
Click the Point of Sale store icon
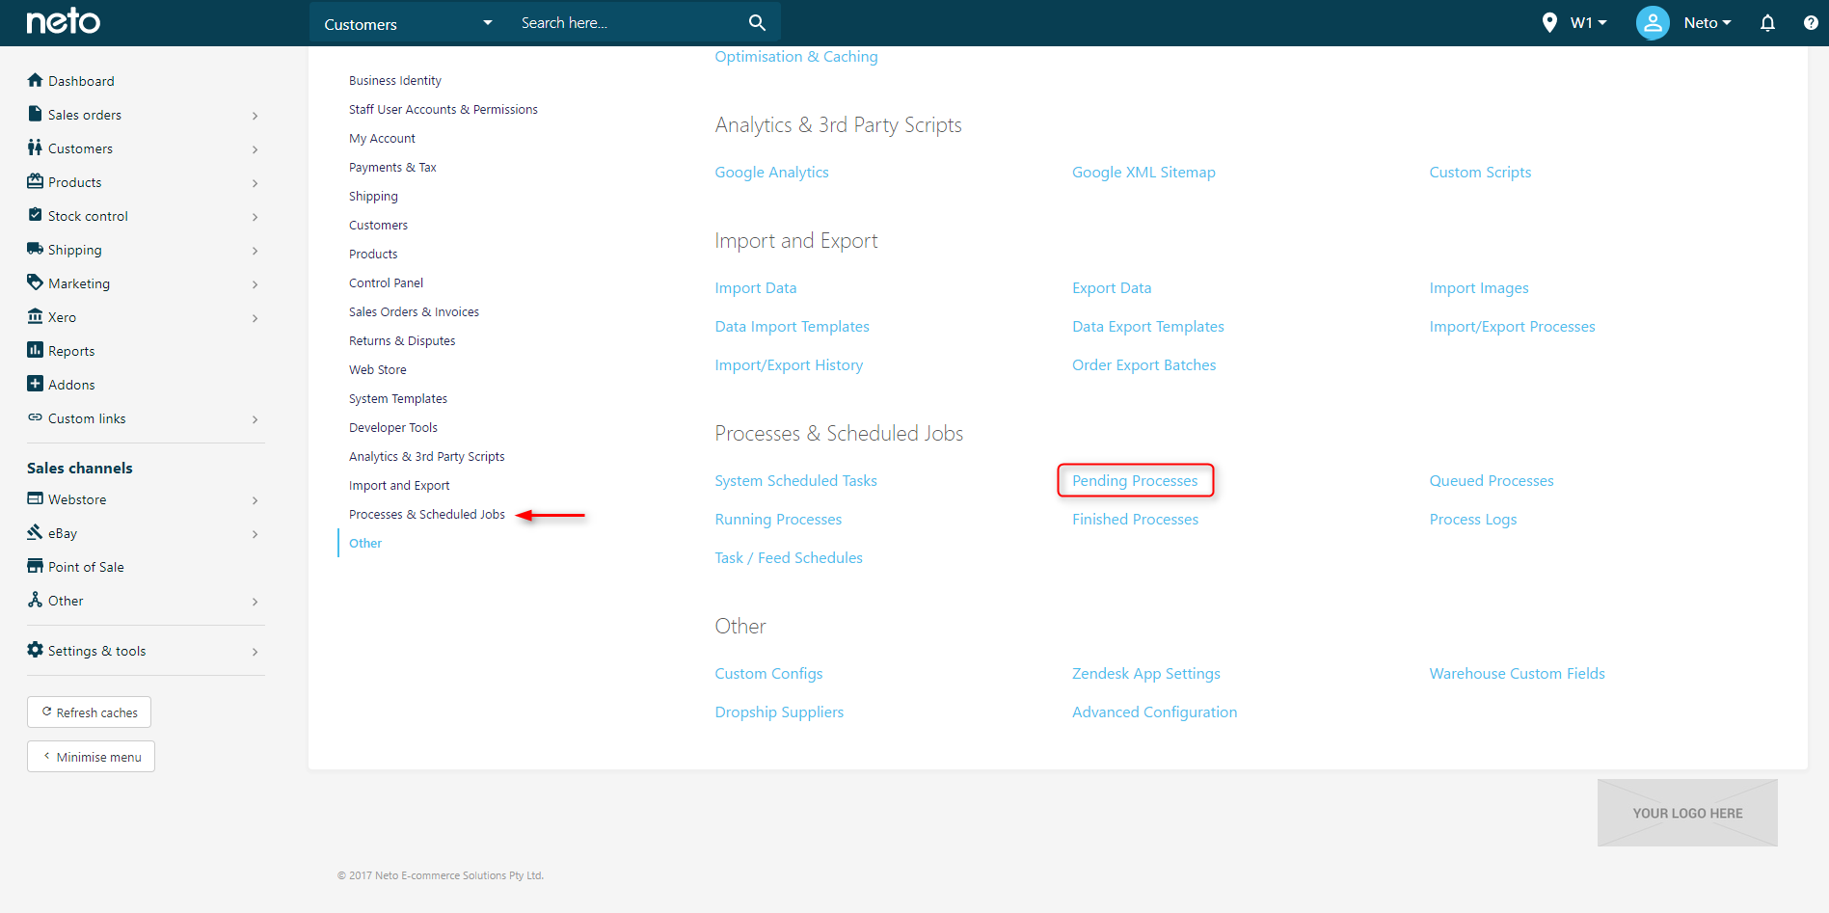[x=36, y=566]
